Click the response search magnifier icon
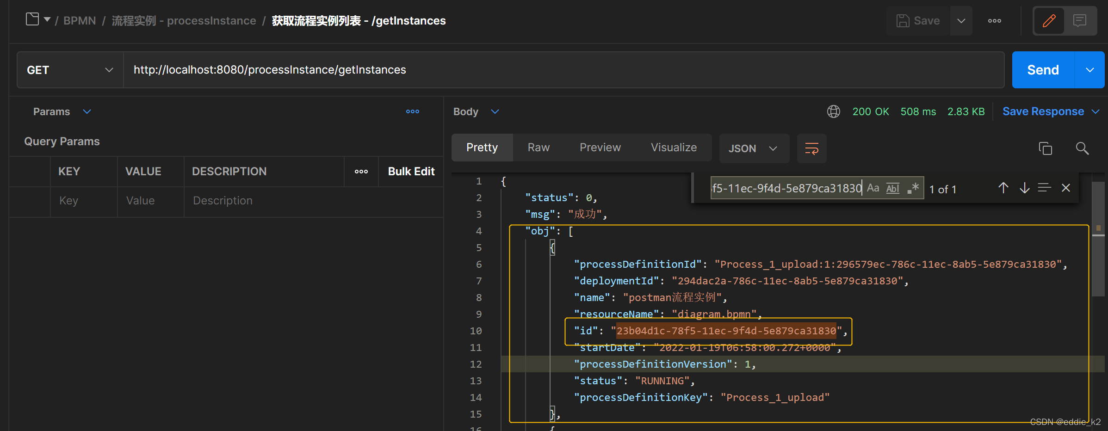The width and height of the screenshot is (1108, 431). coord(1082,148)
